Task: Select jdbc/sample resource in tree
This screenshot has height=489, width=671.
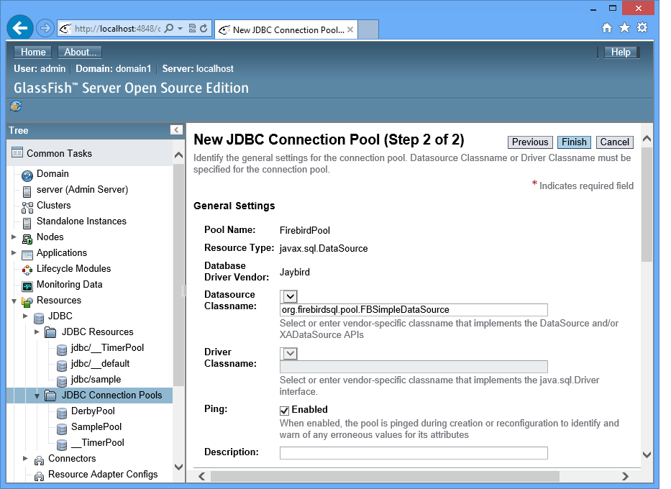Action: pyautogui.click(x=96, y=380)
